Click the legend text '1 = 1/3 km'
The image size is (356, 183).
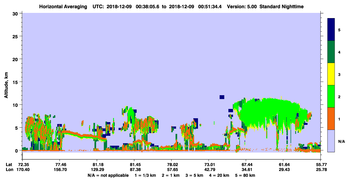coord(145,175)
